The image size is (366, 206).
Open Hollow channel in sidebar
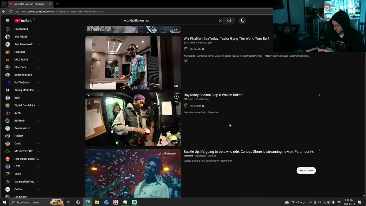point(22,136)
